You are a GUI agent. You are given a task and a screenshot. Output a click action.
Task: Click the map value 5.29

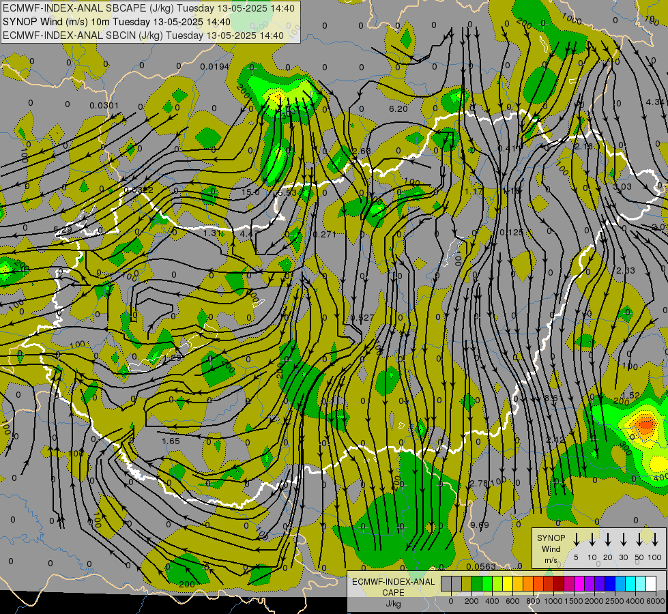click(63, 230)
